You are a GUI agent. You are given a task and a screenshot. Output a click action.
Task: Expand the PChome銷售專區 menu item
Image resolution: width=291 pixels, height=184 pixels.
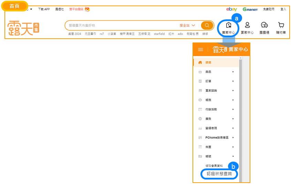pyautogui.click(x=216, y=137)
